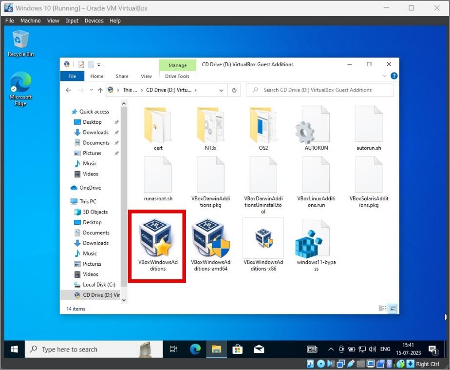Select VBoxDarwinAdditions.pkg file

(x=210, y=175)
